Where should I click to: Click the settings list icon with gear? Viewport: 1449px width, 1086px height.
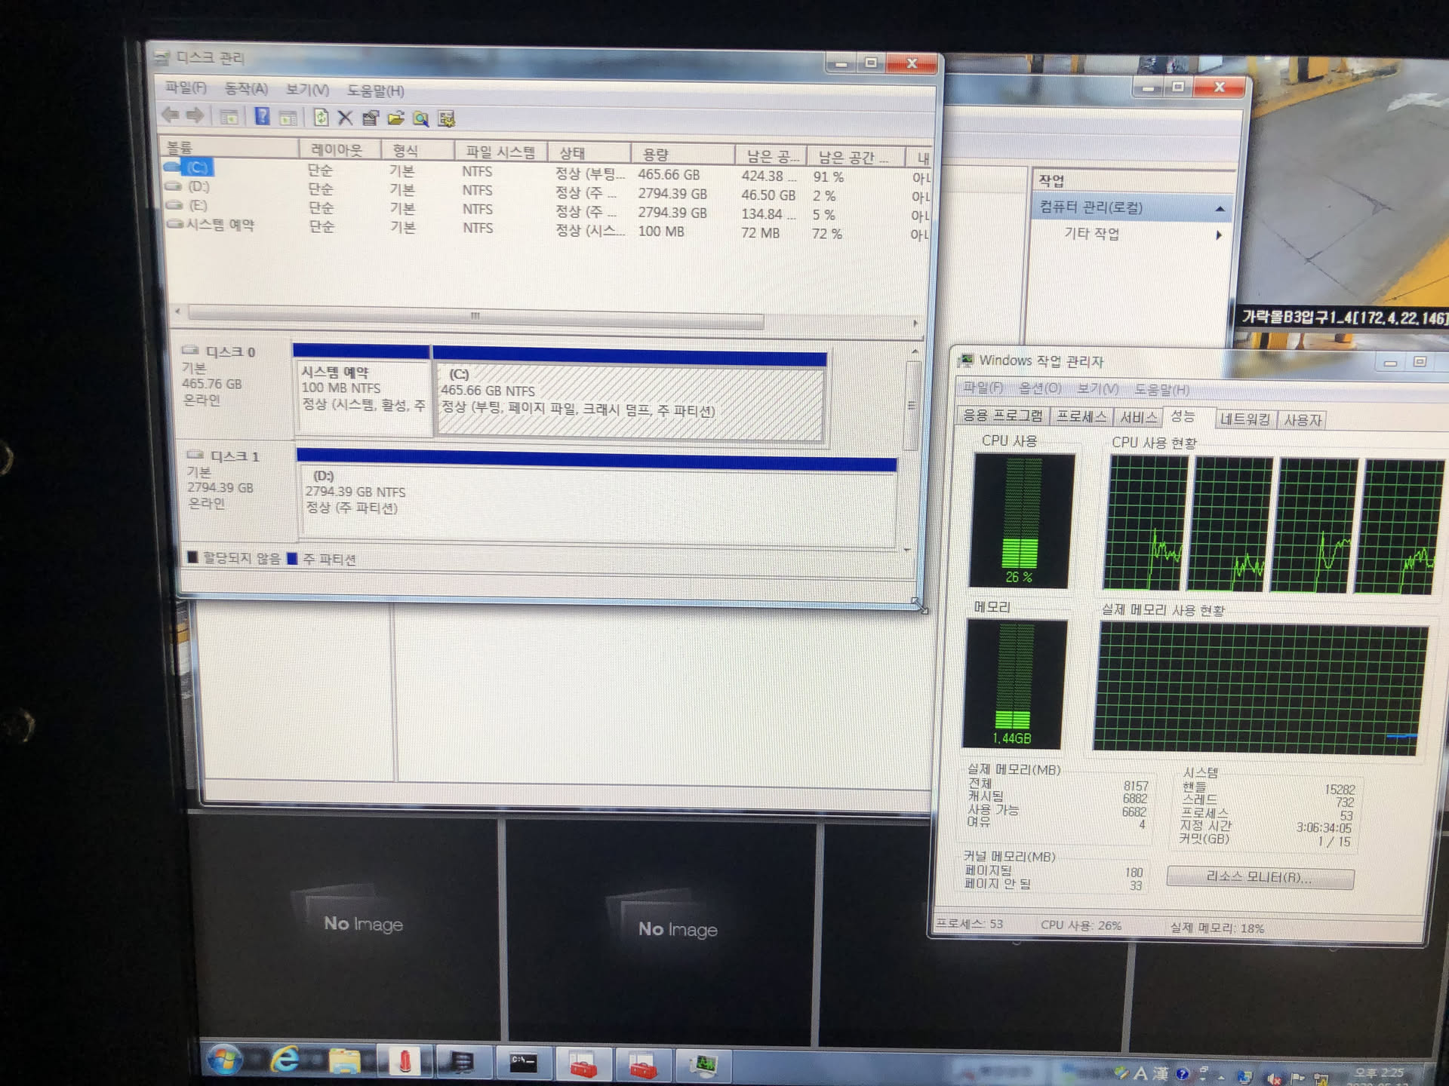[446, 119]
